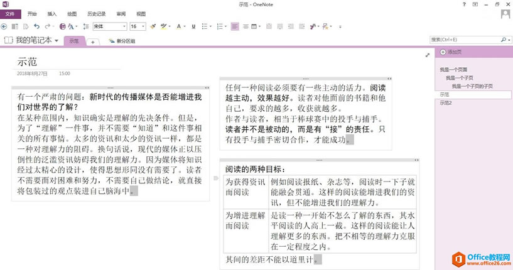Click 添加页 to add a page
The image size is (513, 270).
(x=451, y=52)
